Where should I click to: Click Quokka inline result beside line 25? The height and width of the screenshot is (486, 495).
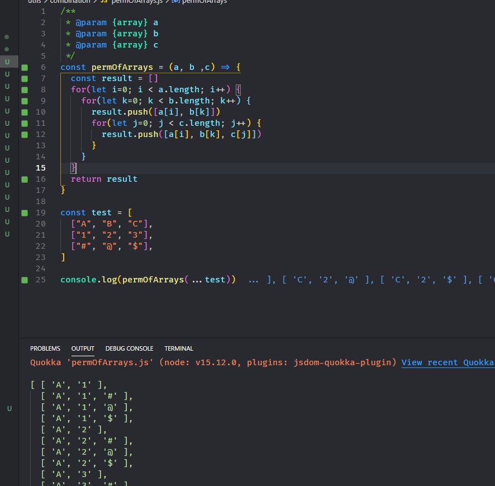pyautogui.click(x=371, y=280)
